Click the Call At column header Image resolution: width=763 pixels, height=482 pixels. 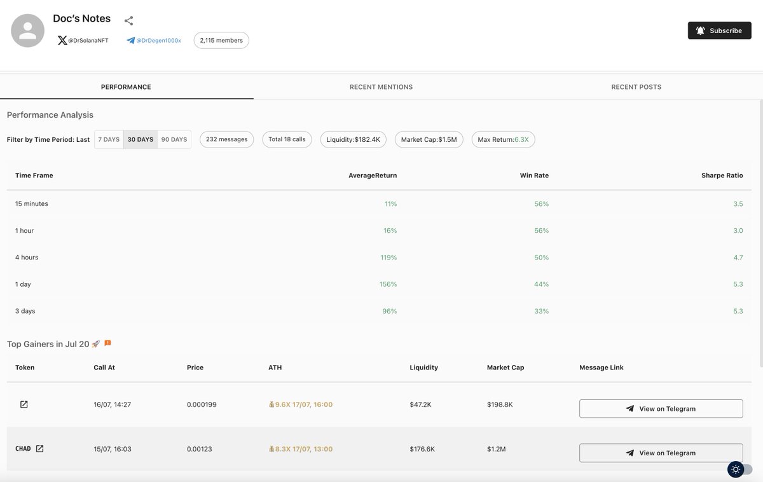(x=104, y=368)
